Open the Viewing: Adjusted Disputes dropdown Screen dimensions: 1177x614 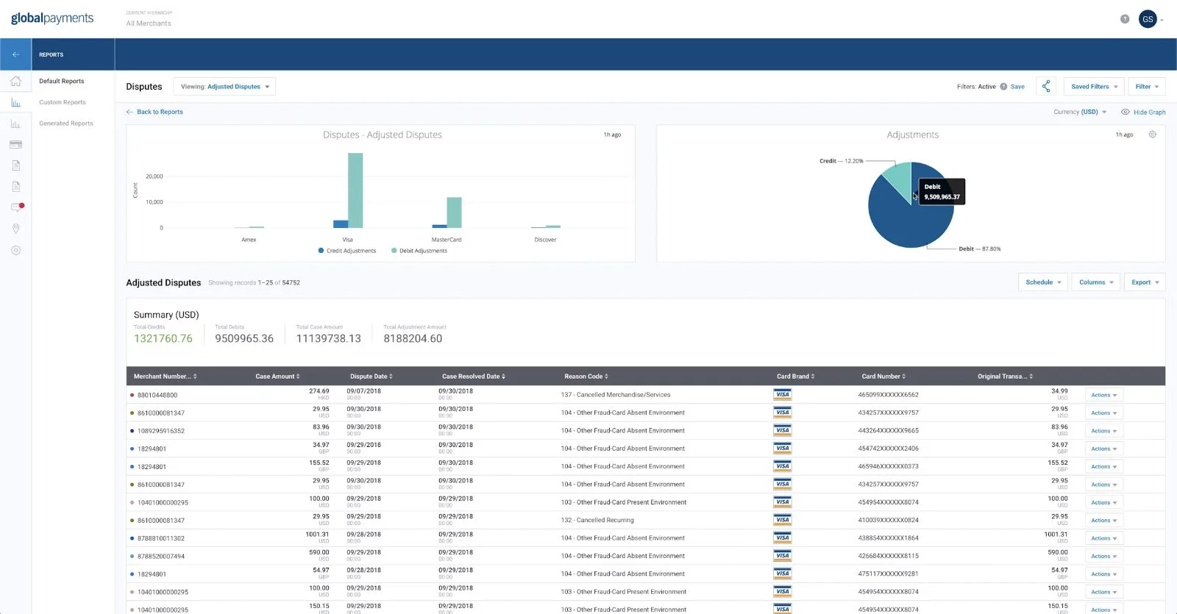pos(224,87)
